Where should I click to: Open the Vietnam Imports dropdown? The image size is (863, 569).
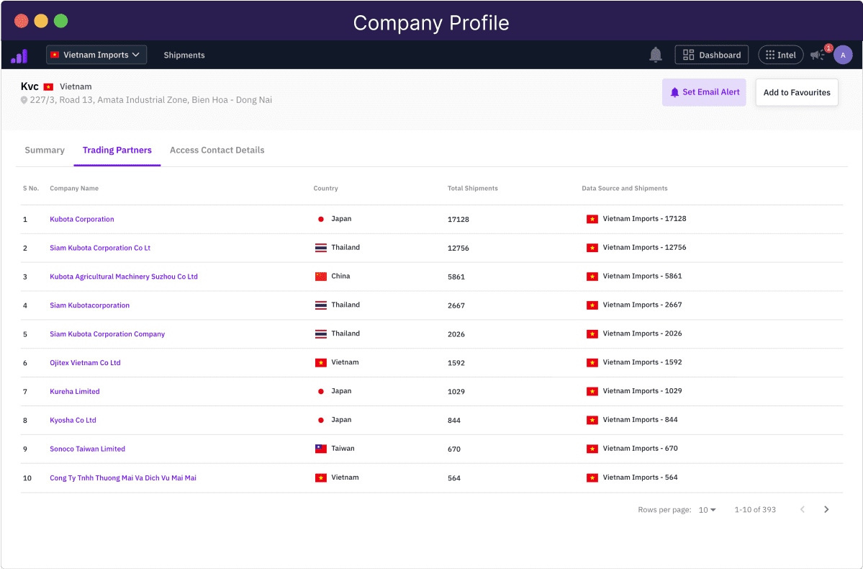(96, 55)
